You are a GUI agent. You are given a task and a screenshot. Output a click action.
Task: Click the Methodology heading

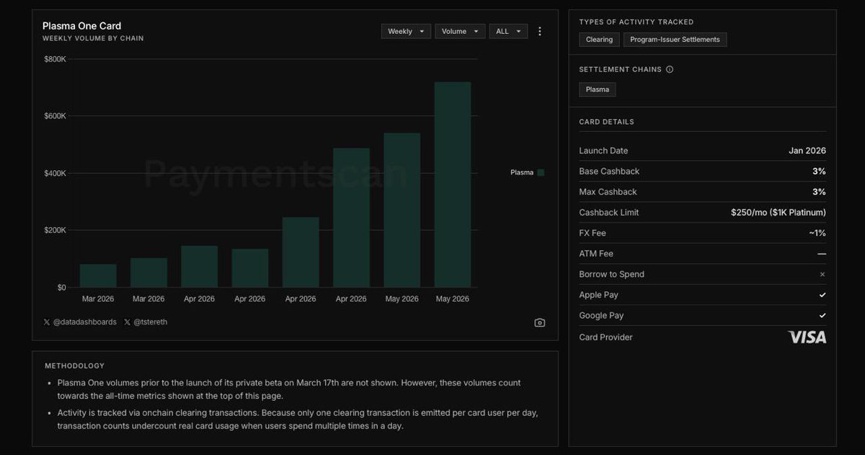tap(74, 366)
